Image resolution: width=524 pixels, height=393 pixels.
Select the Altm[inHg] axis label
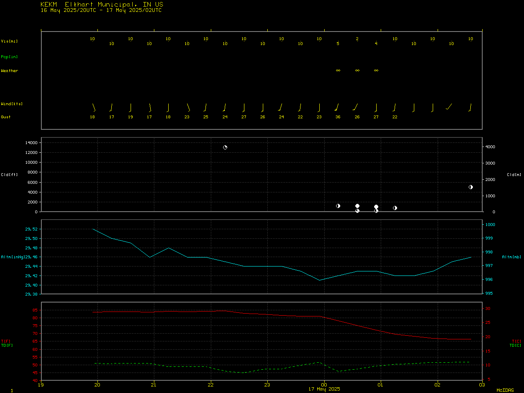pyautogui.click(x=13, y=257)
